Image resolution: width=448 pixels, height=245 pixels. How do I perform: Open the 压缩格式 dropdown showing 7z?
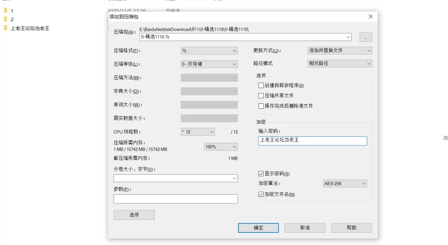point(209,51)
